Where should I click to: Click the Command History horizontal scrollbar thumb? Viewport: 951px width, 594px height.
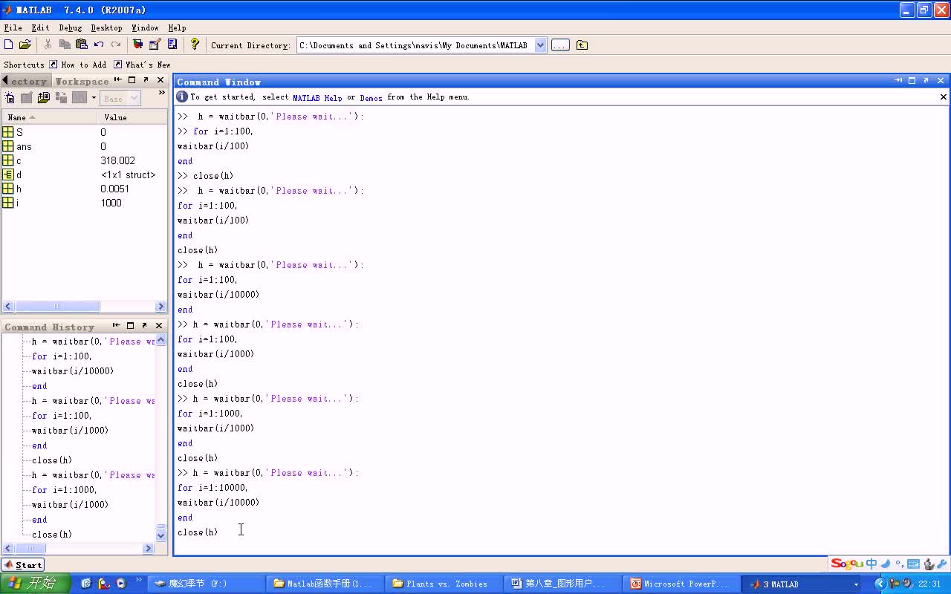(x=29, y=549)
